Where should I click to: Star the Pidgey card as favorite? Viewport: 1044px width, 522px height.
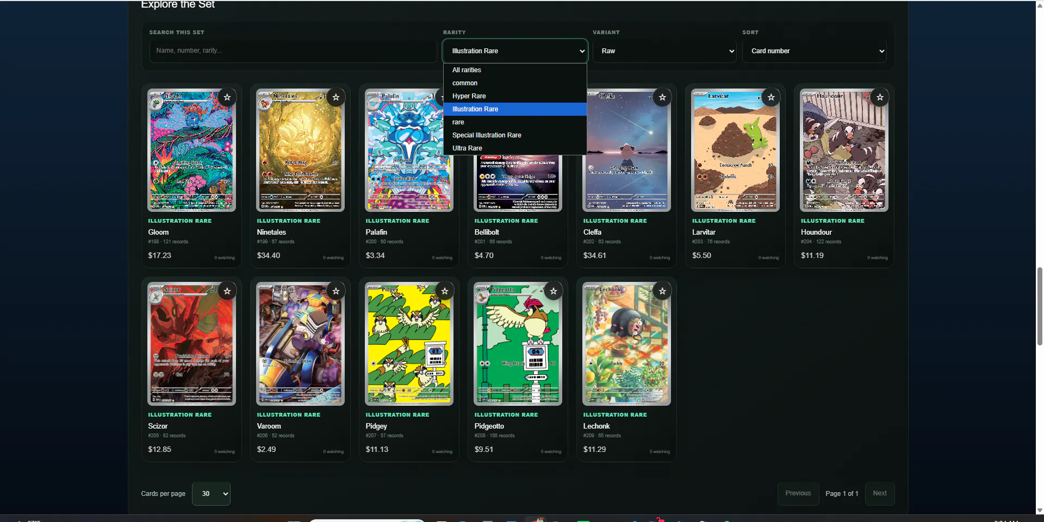click(x=445, y=291)
